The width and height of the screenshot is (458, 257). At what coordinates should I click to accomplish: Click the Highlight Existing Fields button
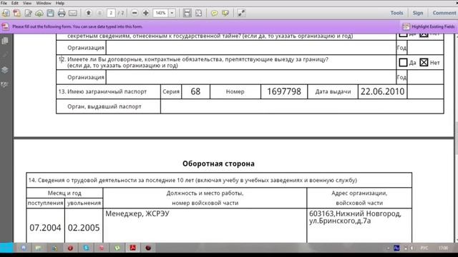pos(429,26)
